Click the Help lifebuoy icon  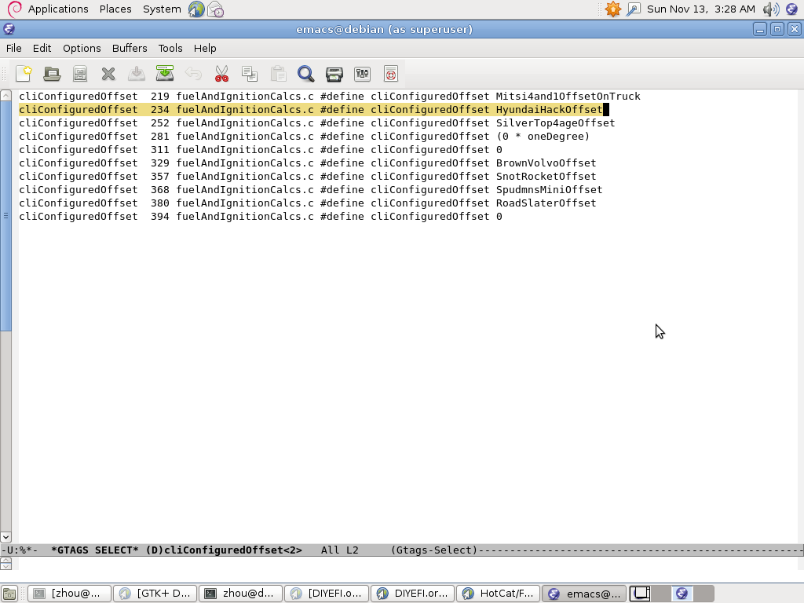(x=391, y=74)
